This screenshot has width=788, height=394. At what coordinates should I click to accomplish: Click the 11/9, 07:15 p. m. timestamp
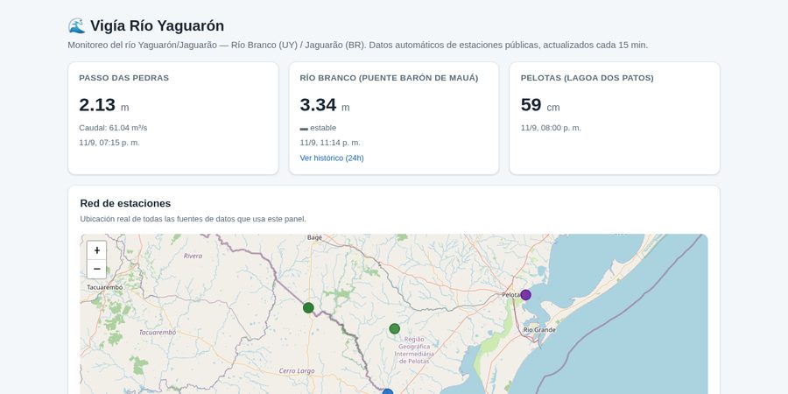[109, 143]
